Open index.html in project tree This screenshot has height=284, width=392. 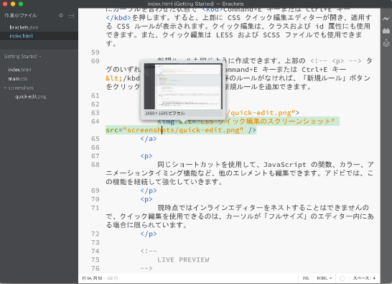pos(20,70)
